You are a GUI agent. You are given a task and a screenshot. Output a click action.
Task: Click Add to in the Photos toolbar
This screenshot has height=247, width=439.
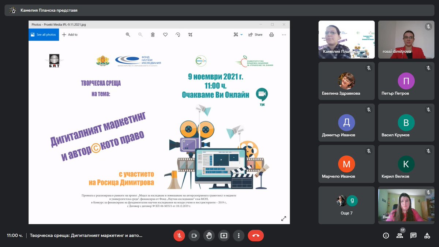[x=70, y=34]
